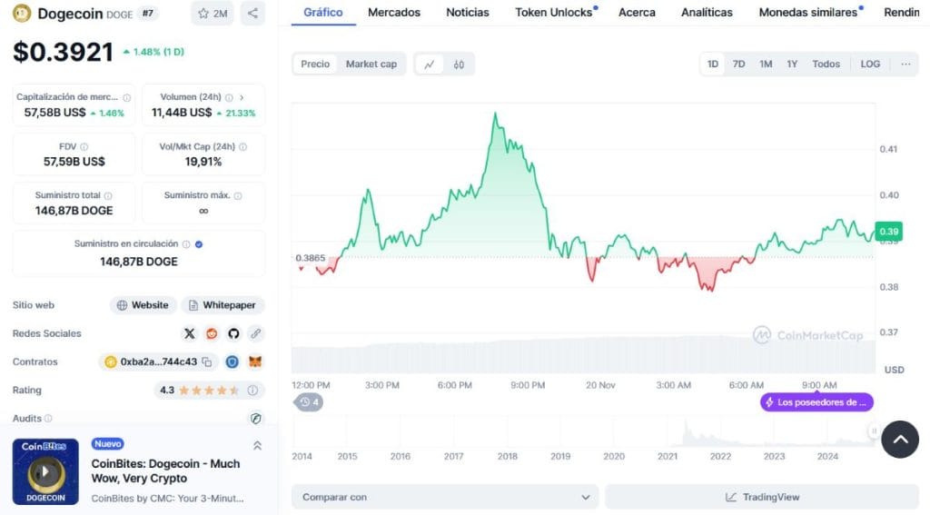This screenshot has height=515, width=930.
Task: Click the 4.3 star rating
Action: tap(208, 390)
